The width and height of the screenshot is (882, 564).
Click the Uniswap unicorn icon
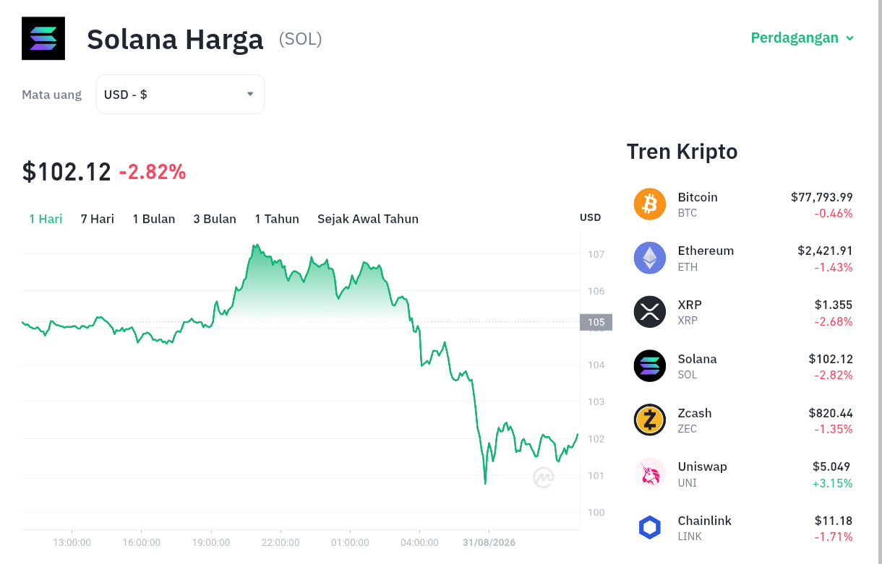click(x=649, y=474)
